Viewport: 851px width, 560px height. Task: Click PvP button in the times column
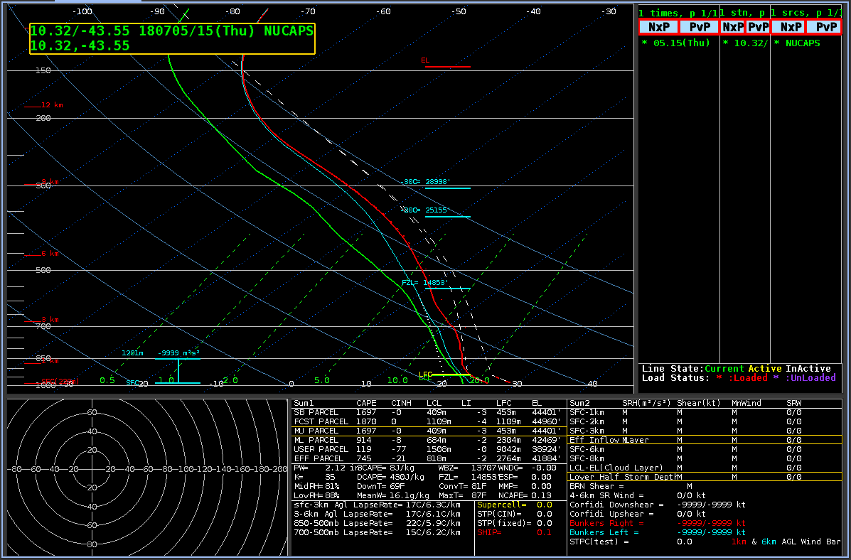[x=698, y=26]
